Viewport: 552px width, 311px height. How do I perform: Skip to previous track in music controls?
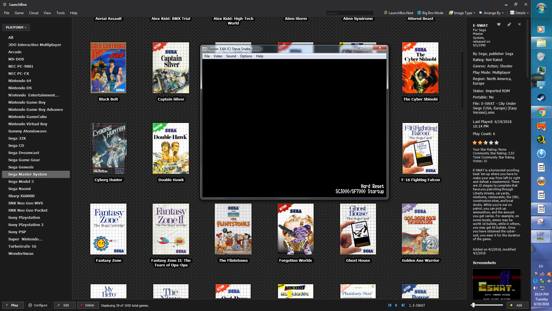pyautogui.click(x=390, y=305)
